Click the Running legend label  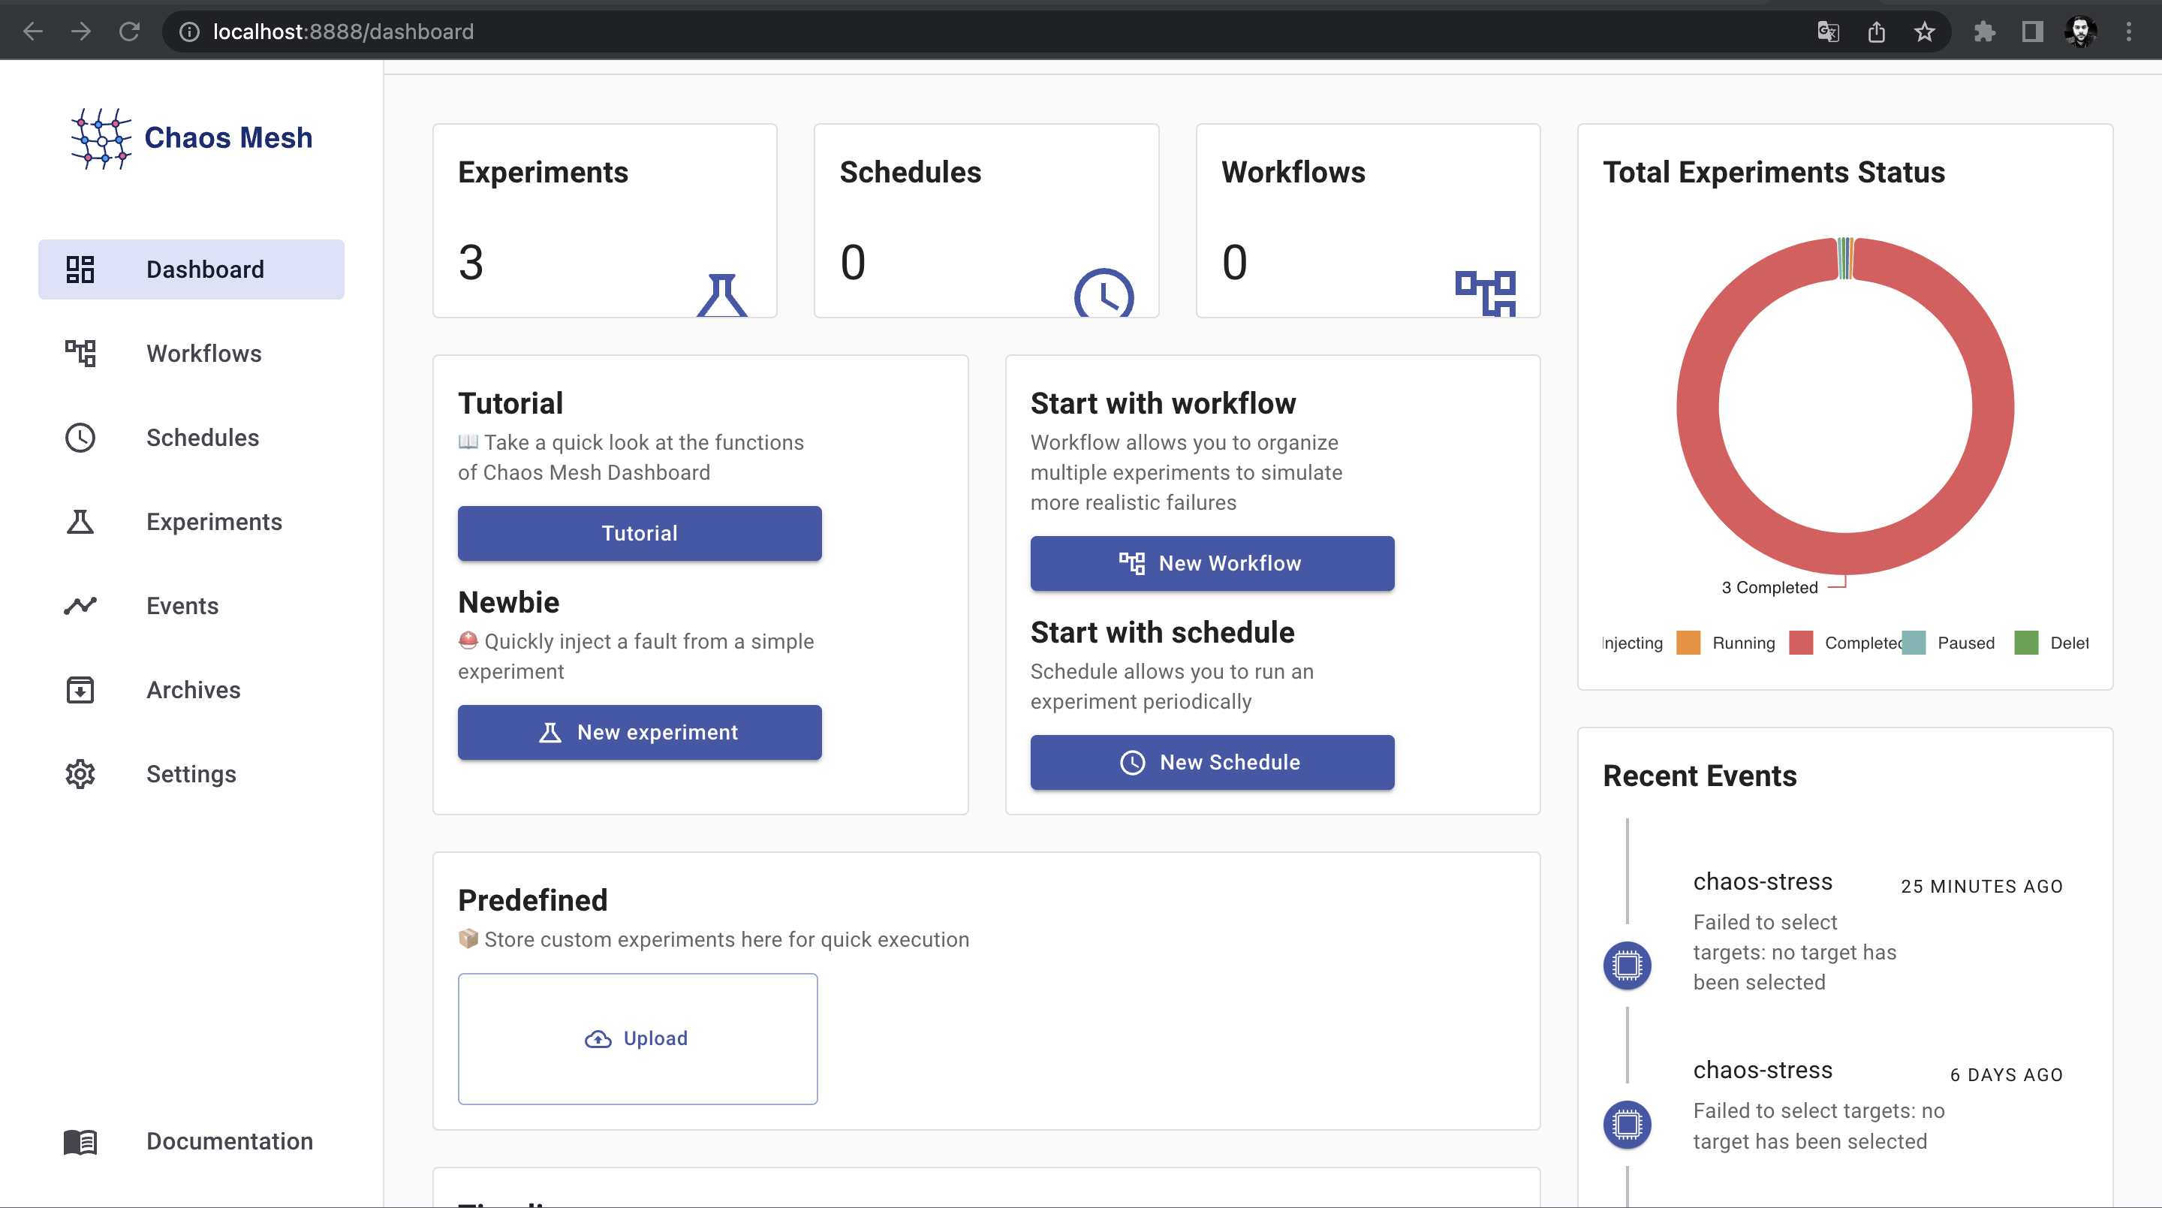[1743, 643]
